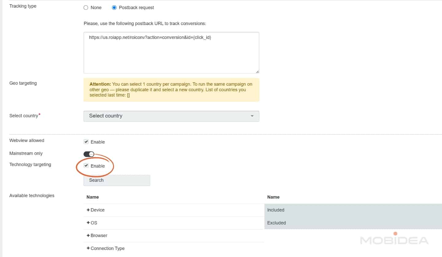
Task: Disable Technology targeting Enable checkbox
Action: 86,166
